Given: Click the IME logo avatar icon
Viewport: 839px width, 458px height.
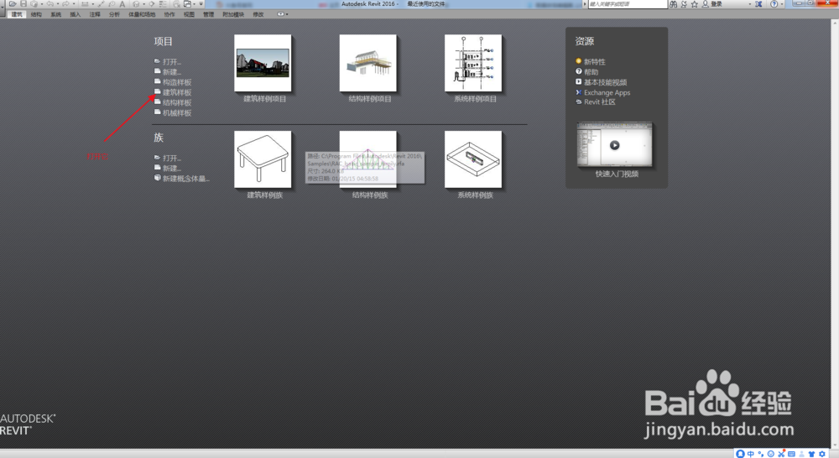Looking at the screenshot, I should (x=741, y=454).
